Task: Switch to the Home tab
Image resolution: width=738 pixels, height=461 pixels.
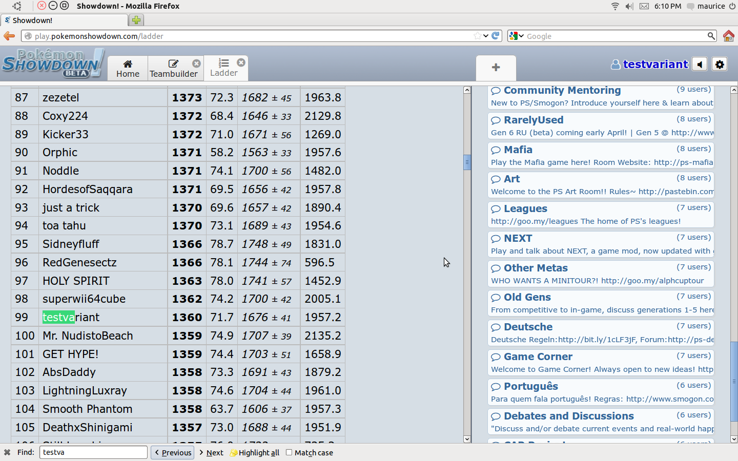Action: click(128, 68)
